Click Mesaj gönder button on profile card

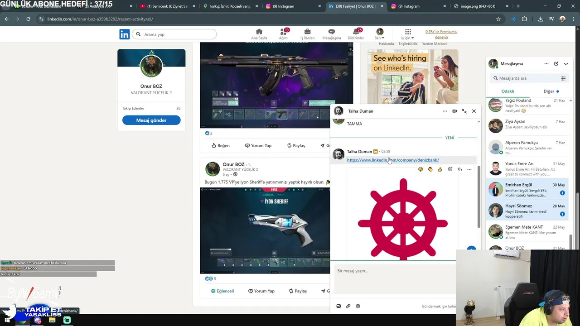click(x=151, y=120)
